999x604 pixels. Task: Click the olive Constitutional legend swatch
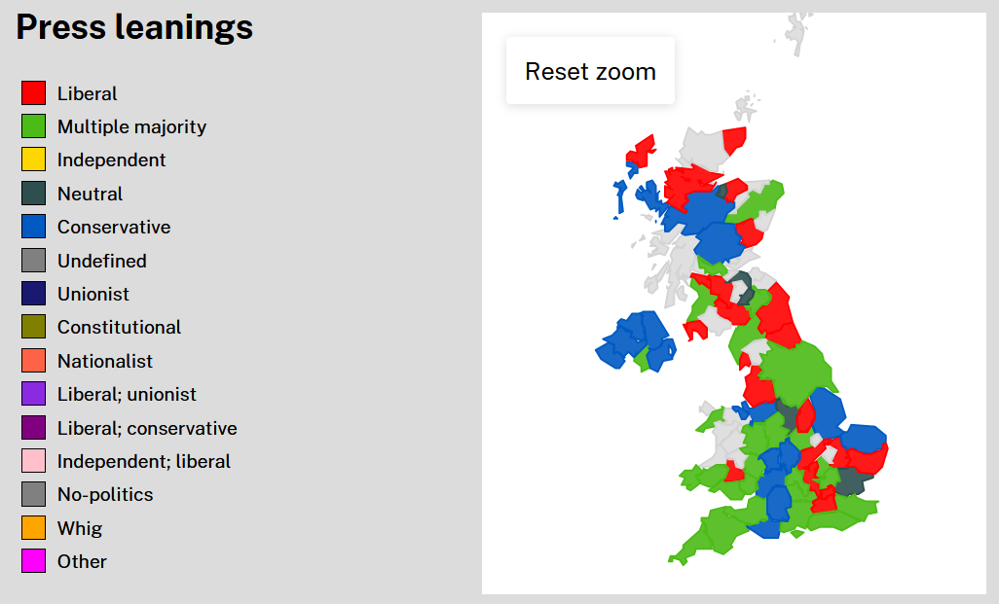(34, 327)
